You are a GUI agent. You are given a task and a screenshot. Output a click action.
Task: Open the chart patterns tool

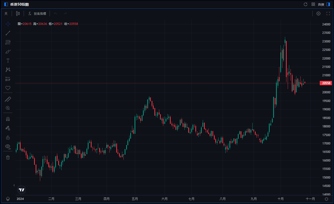tap(8, 70)
